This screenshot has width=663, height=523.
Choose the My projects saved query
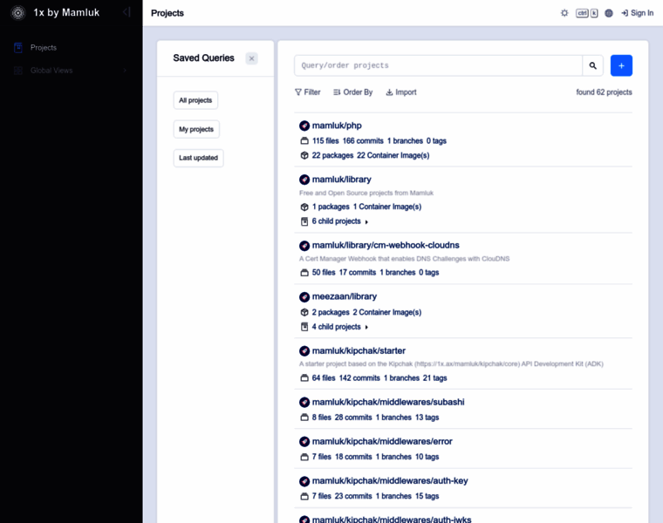[196, 129]
